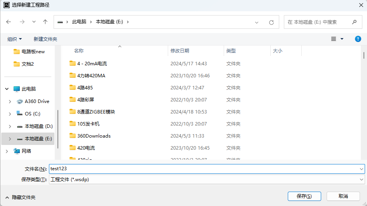Image resolution: width=367 pixels, height=206 pixels.
Task: Go forward with the arrow button
Action: click(22, 22)
